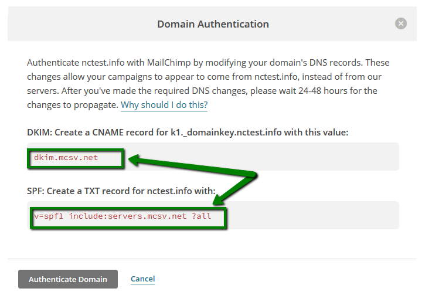The image size is (425, 302).
Task: Click the DKIM CNAME record instruction heading
Action: click(x=188, y=133)
